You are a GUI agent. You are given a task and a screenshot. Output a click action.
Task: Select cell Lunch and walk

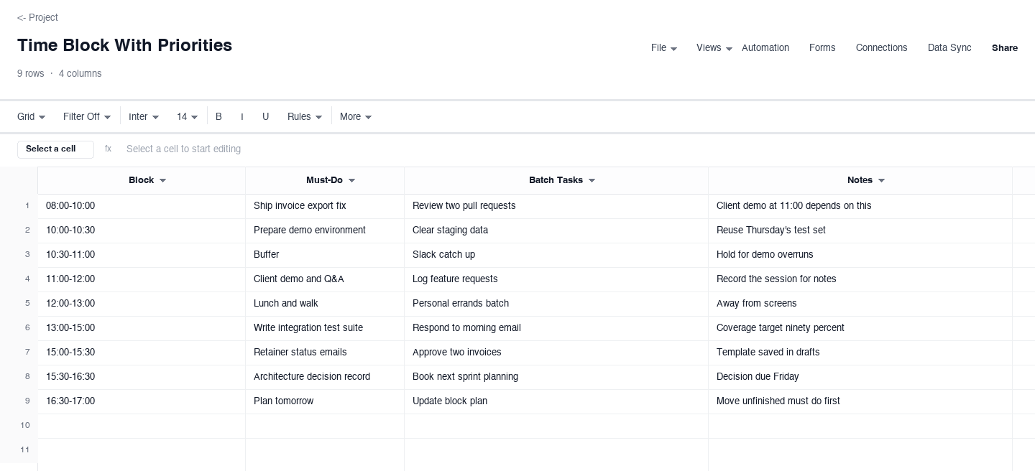pyautogui.click(x=325, y=304)
